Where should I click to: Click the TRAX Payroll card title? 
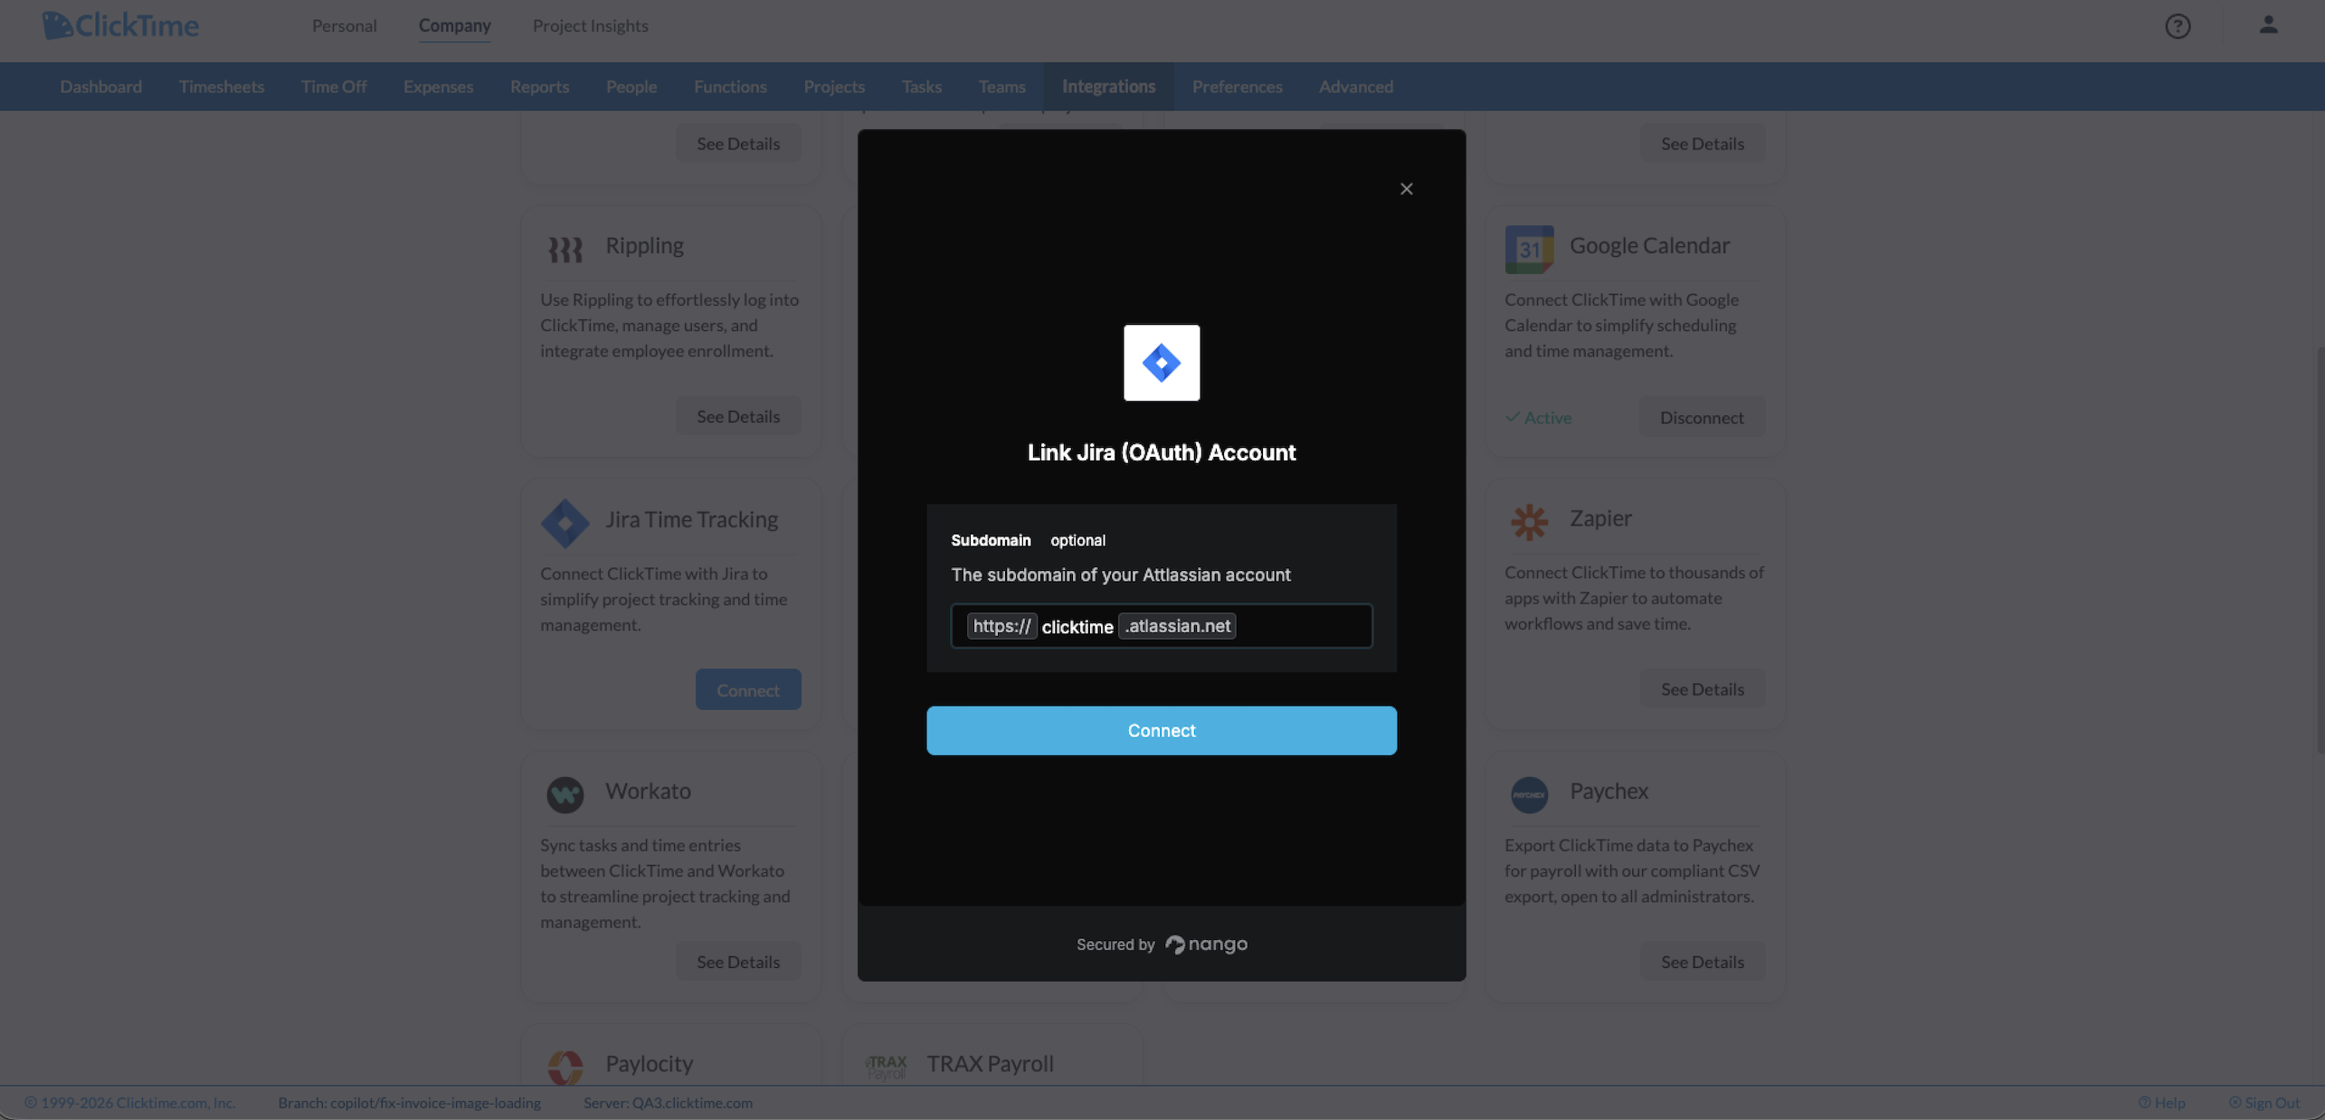point(990,1063)
